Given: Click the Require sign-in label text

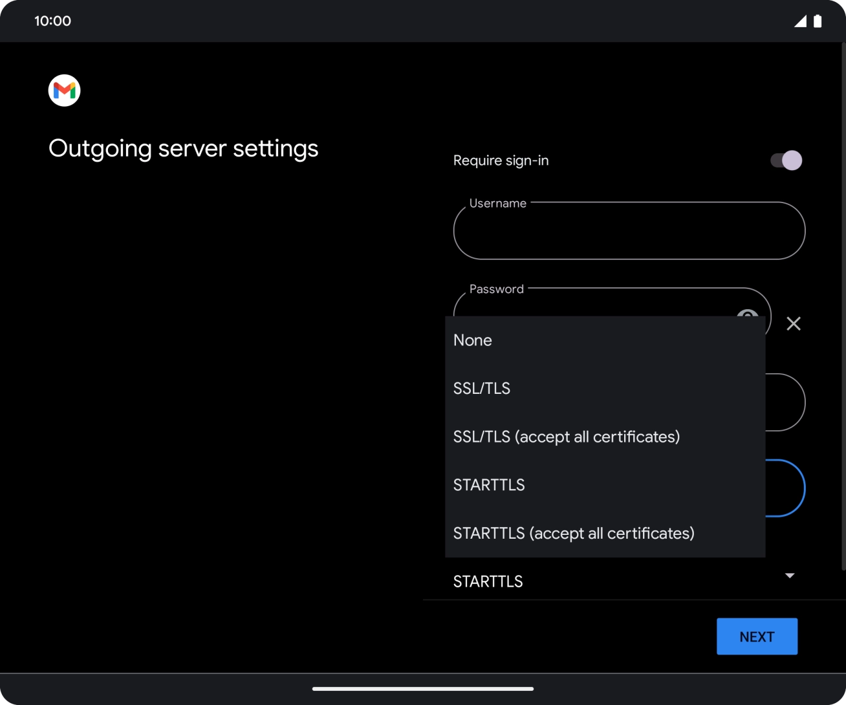Looking at the screenshot, I should [x=500, y=160].
